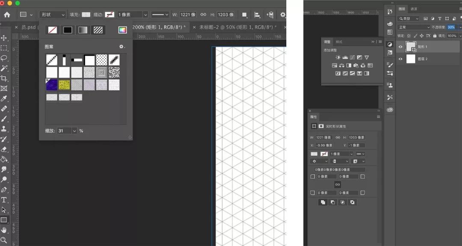
Task: Open the pattern picker gear menu
Action: pos(122,47)
